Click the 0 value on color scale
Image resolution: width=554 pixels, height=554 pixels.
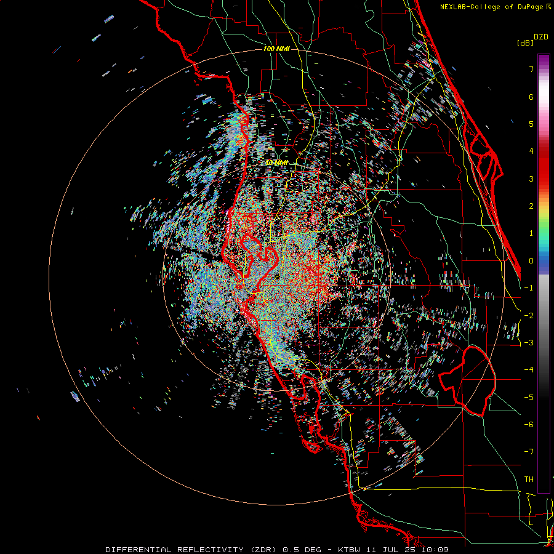pos(531,261)
